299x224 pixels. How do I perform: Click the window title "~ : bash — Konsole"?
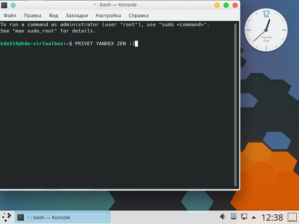115,5
